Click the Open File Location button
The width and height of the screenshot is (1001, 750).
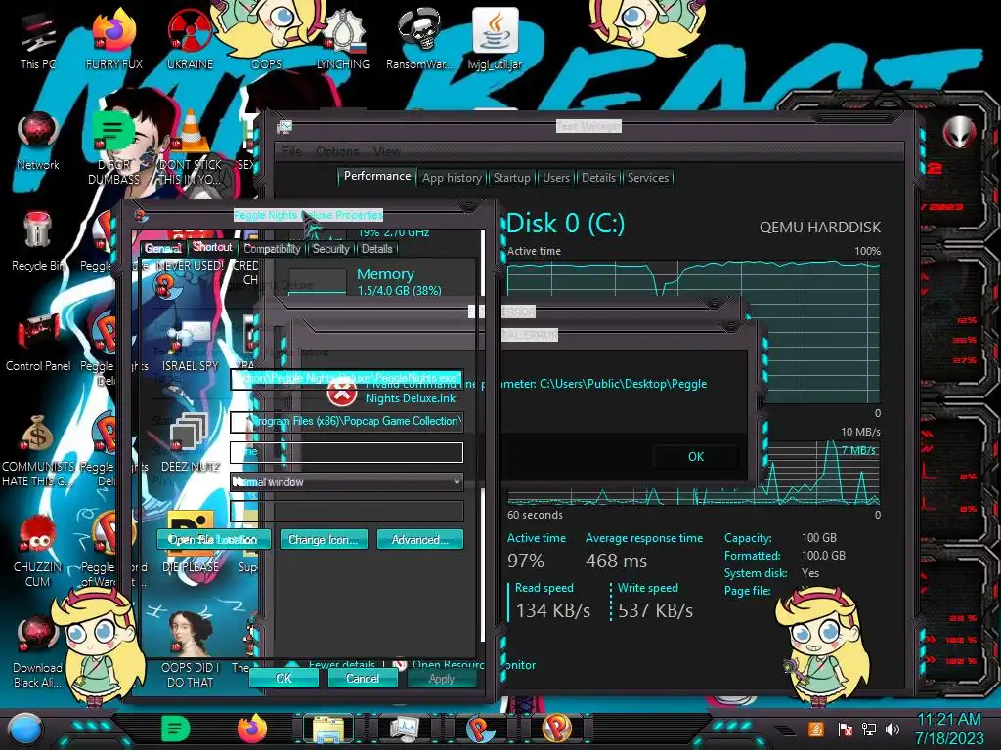(x=213, y=539)
